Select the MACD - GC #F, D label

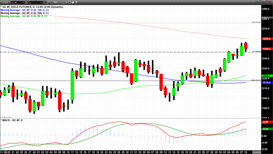(x=12, y=120)
